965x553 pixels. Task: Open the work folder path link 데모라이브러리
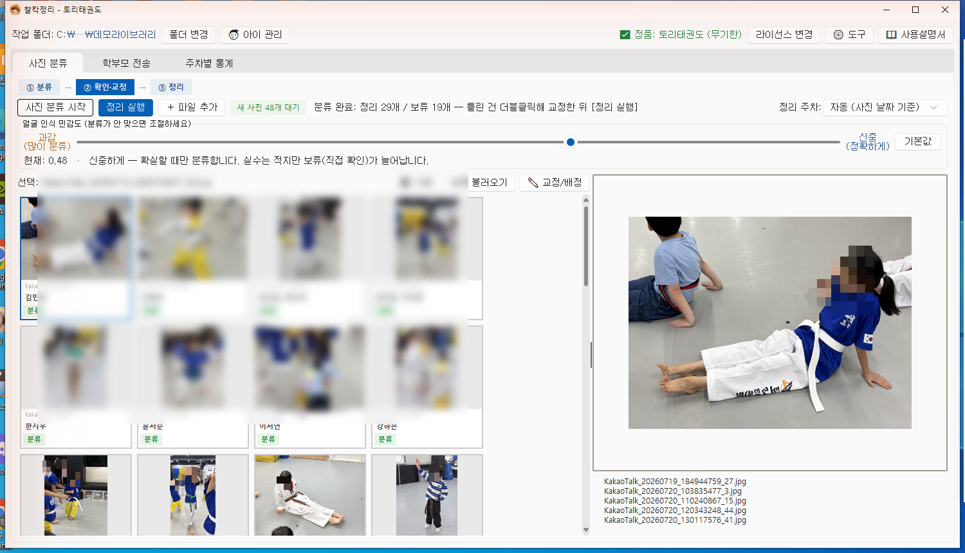coord(106,35)
